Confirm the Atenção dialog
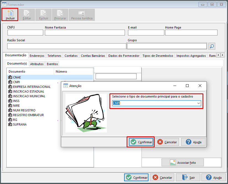Viewport: 228px width, 184px height. point(141,142)
